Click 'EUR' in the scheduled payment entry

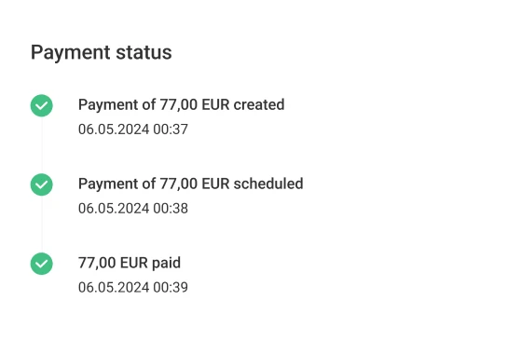click(x=215, y=184)
